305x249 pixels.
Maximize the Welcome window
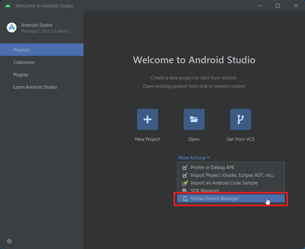click(278, 6)
